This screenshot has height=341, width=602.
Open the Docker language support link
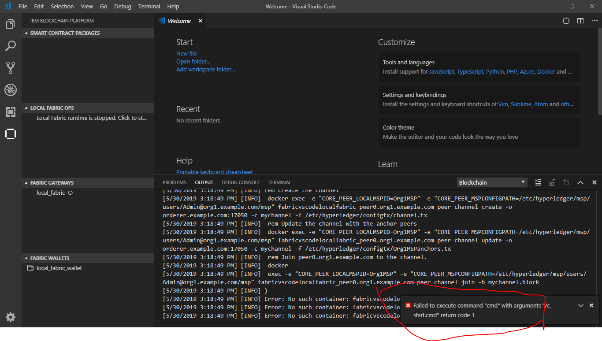click(x=546, y=71)
